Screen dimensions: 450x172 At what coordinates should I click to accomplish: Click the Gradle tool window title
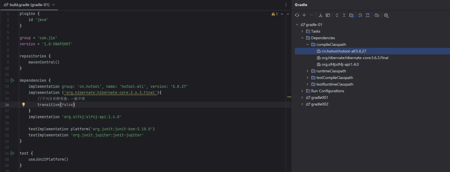click(301, 5)
